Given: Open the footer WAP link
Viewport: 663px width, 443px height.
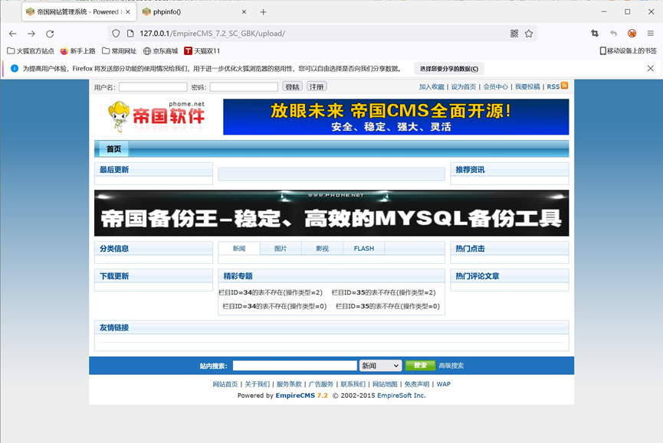Looking at the screenshot, I should click(x=444, y=384).
